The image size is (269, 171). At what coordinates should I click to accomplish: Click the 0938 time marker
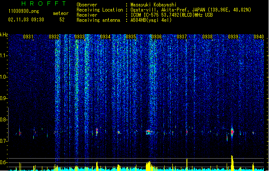[207, 37]
